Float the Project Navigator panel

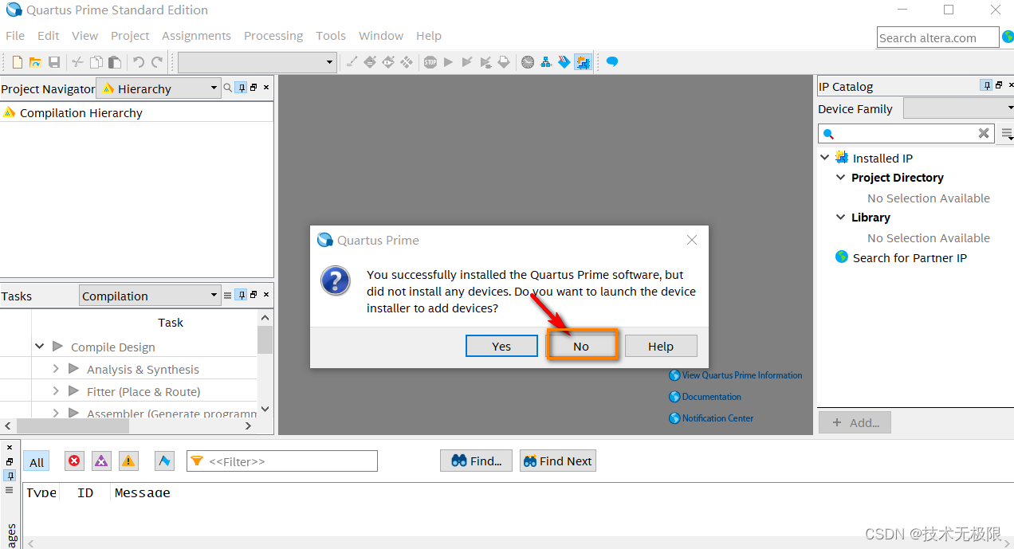253,88
